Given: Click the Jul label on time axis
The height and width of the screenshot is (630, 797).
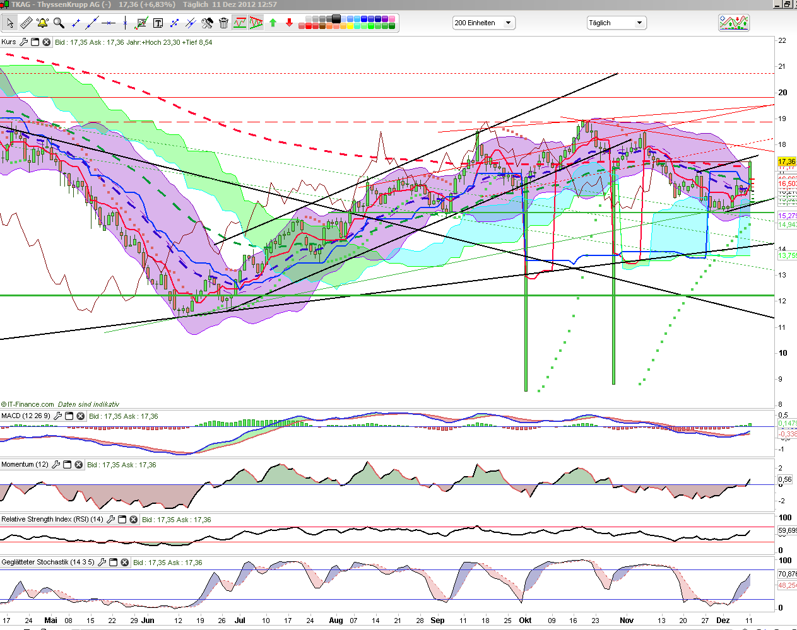Looking at the screenshot, I should click(240, 621).
